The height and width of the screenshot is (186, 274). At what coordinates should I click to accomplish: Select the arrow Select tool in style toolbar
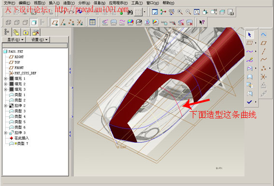click(249, 35)
